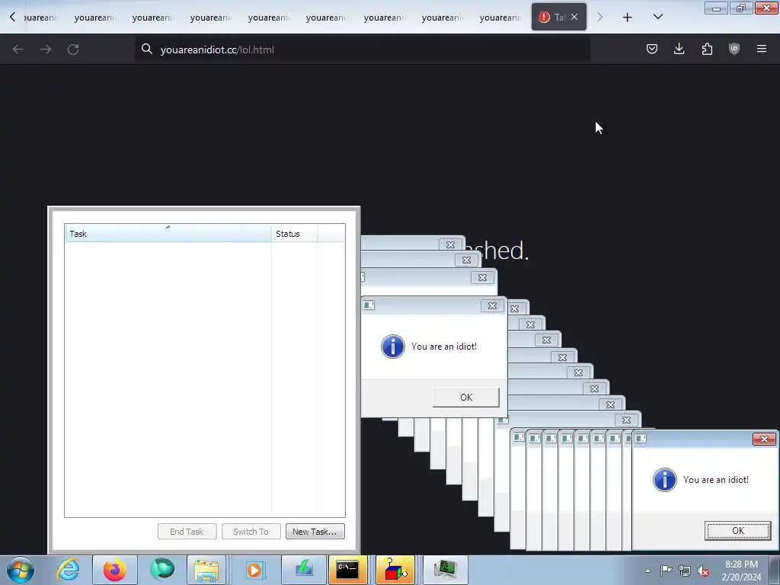Click the green arrow download taskbar icon
The width and height of the screenshot is (780, 585).
click(x=304, y=570)
